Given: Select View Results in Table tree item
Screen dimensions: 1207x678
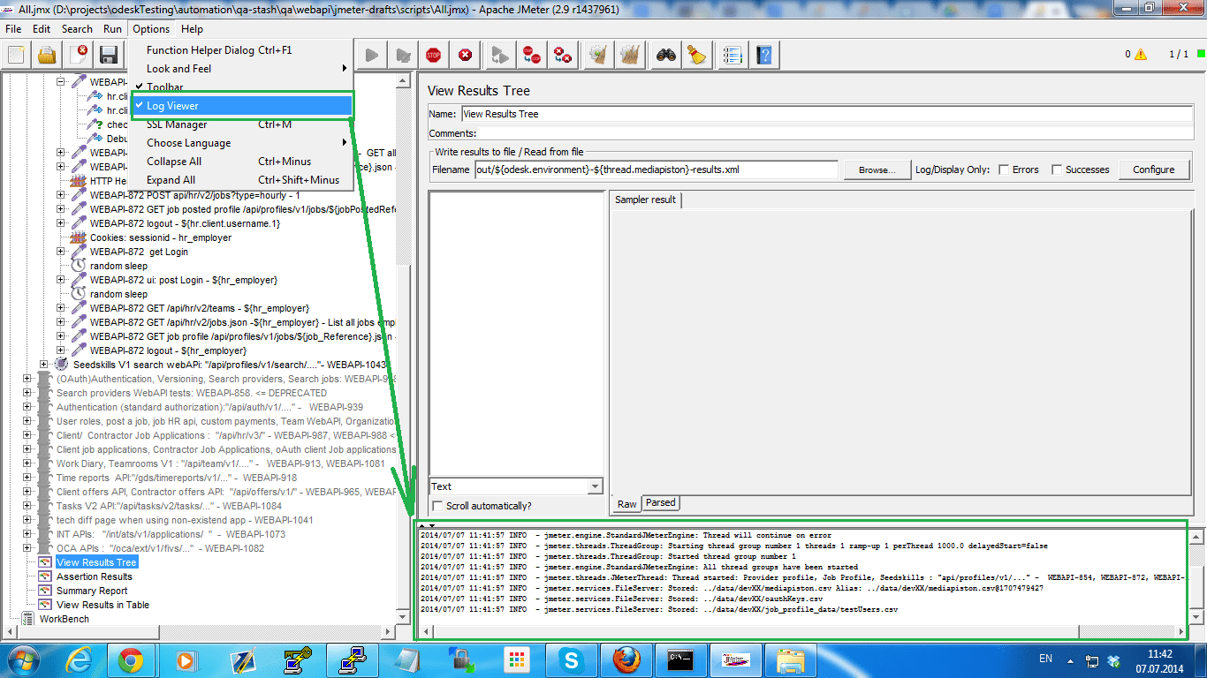Looking at the screenshot, I should click(x=102, y=605).
